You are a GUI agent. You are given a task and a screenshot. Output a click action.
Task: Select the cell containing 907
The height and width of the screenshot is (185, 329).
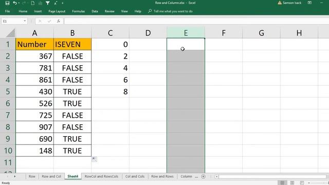tap(34, 127)
